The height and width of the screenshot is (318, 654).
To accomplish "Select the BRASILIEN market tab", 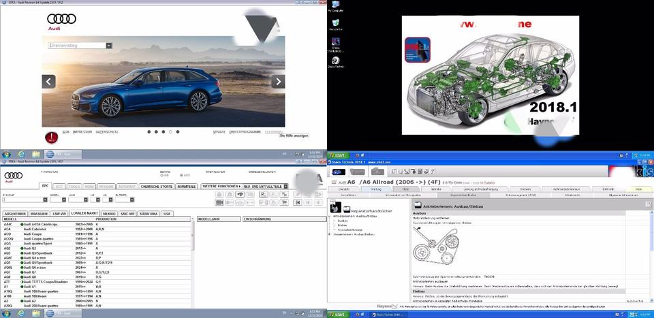I will (40, 213).
